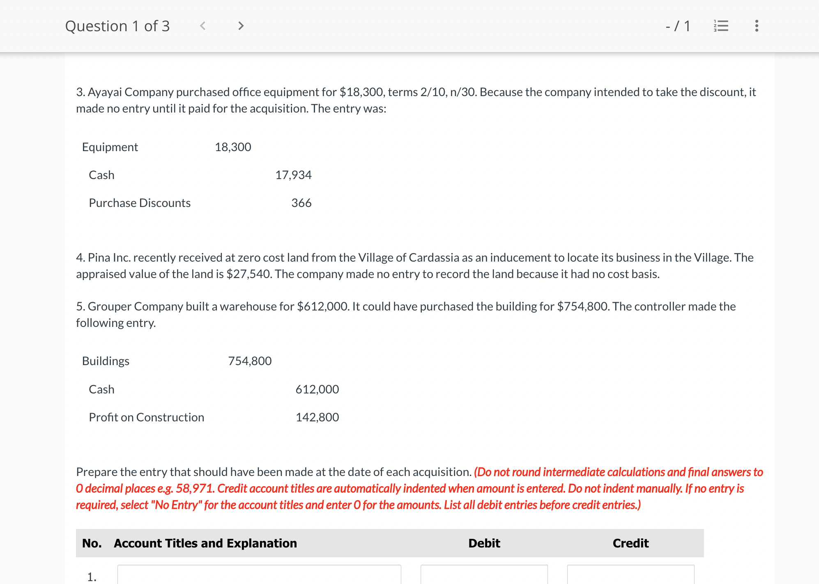This screenshot has width=819, height=584.
Task: Open the three-dot more options menu
Action: click(x=757, y=26)
